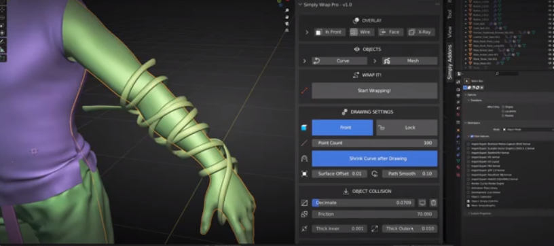The width and height of the screenshot is (554, 246).
Task: Enable the Parents checkbox
Action: click(503, 116)
